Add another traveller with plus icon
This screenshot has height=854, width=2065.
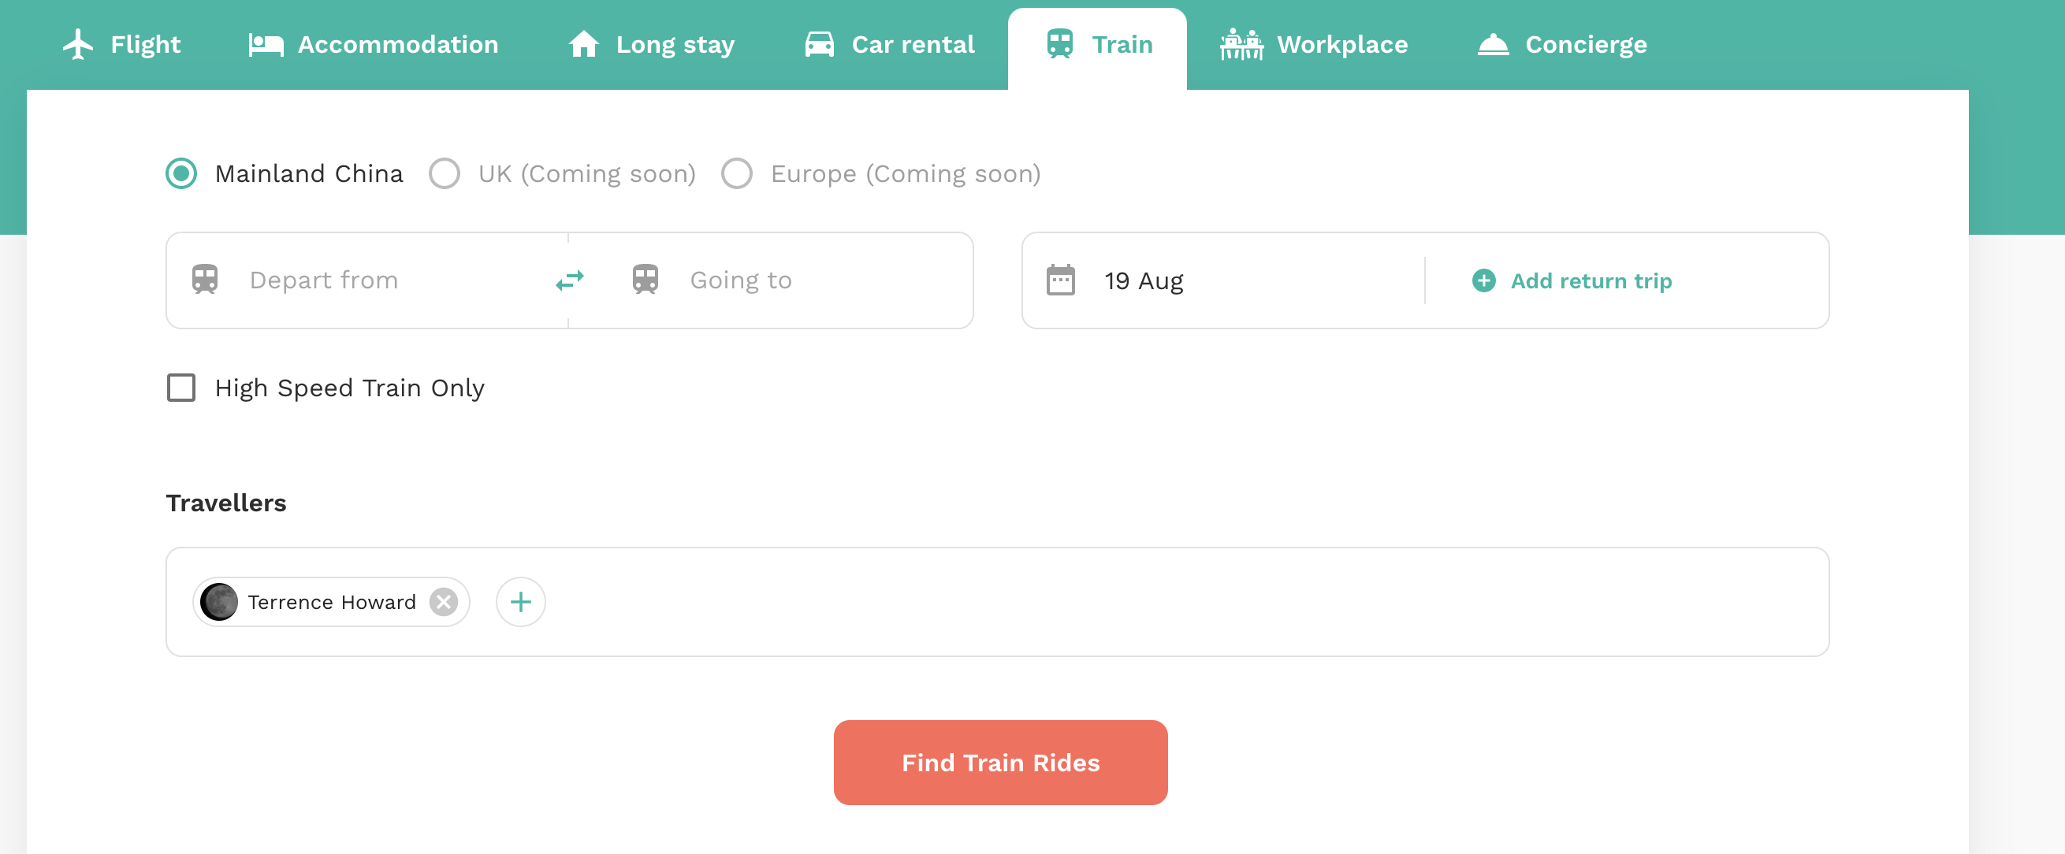coord(520,602)
